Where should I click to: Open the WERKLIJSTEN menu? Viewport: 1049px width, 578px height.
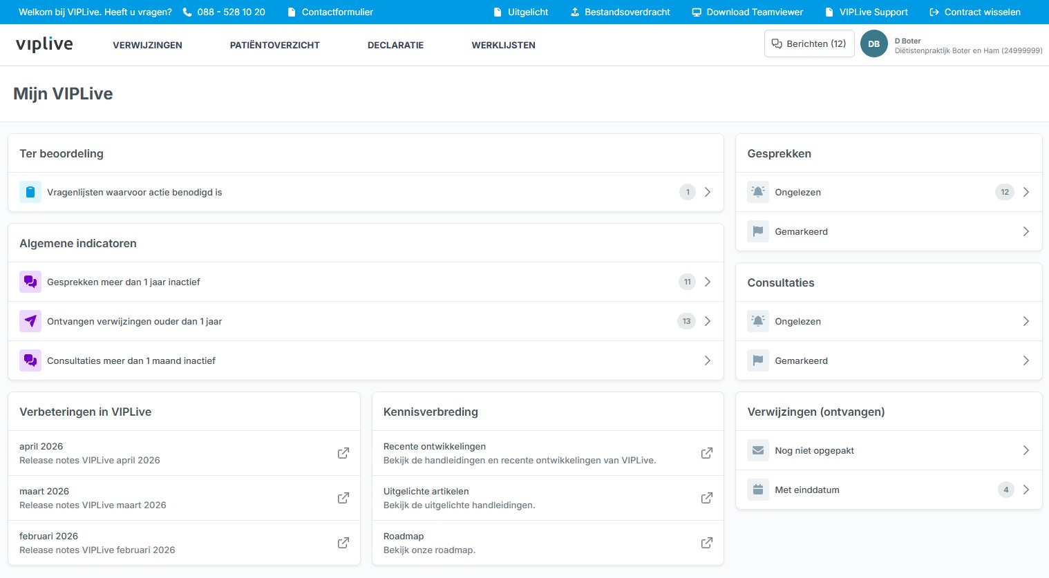(x=504, y=45)
